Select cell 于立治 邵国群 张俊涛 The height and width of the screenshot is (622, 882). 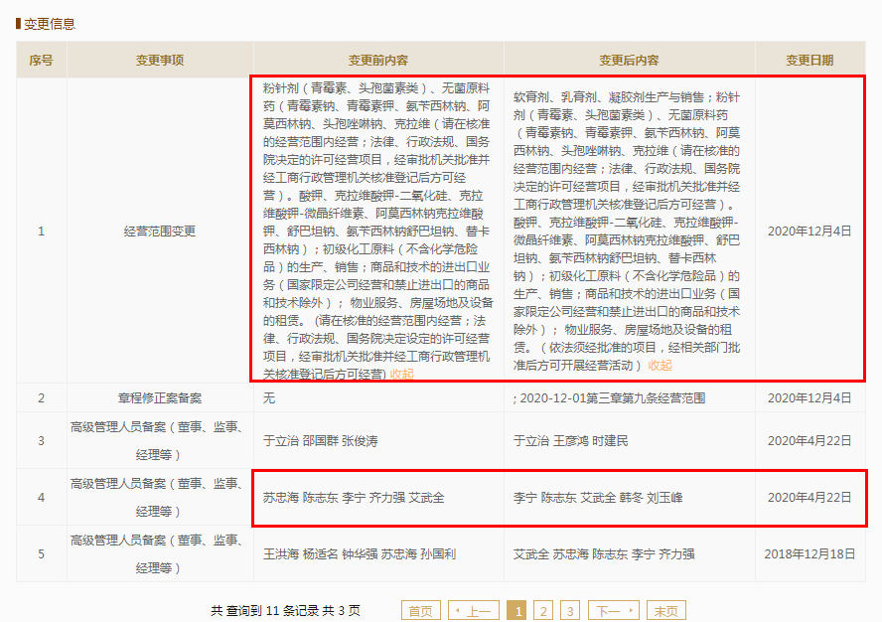click(x=378, y=441)
